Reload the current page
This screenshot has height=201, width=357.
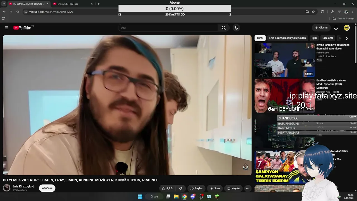[18, 12]
